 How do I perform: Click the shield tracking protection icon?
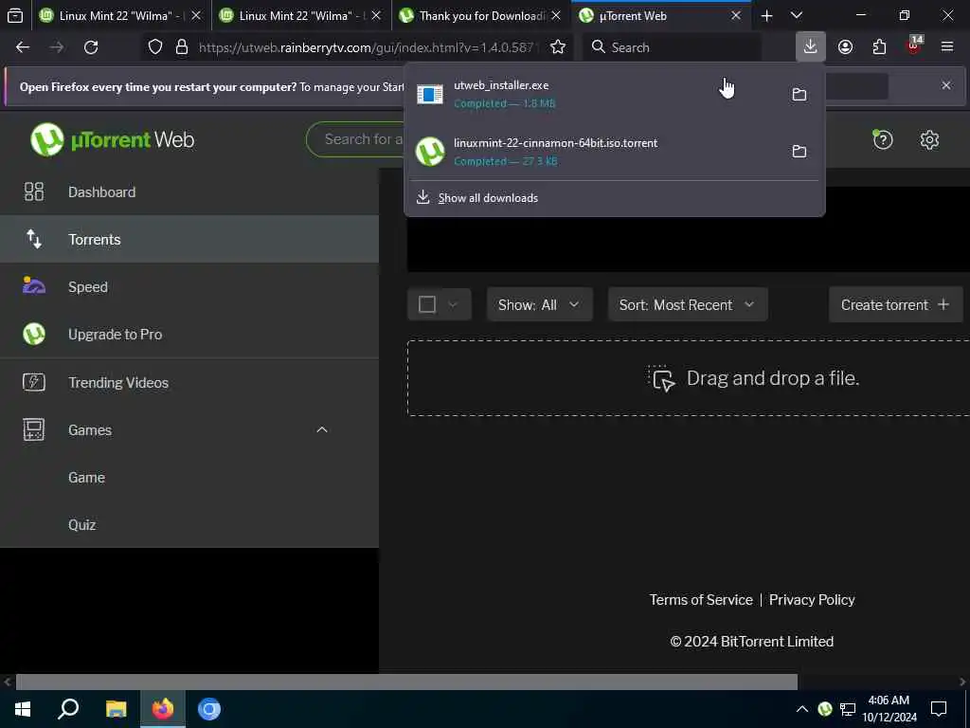tap(155, 47)
